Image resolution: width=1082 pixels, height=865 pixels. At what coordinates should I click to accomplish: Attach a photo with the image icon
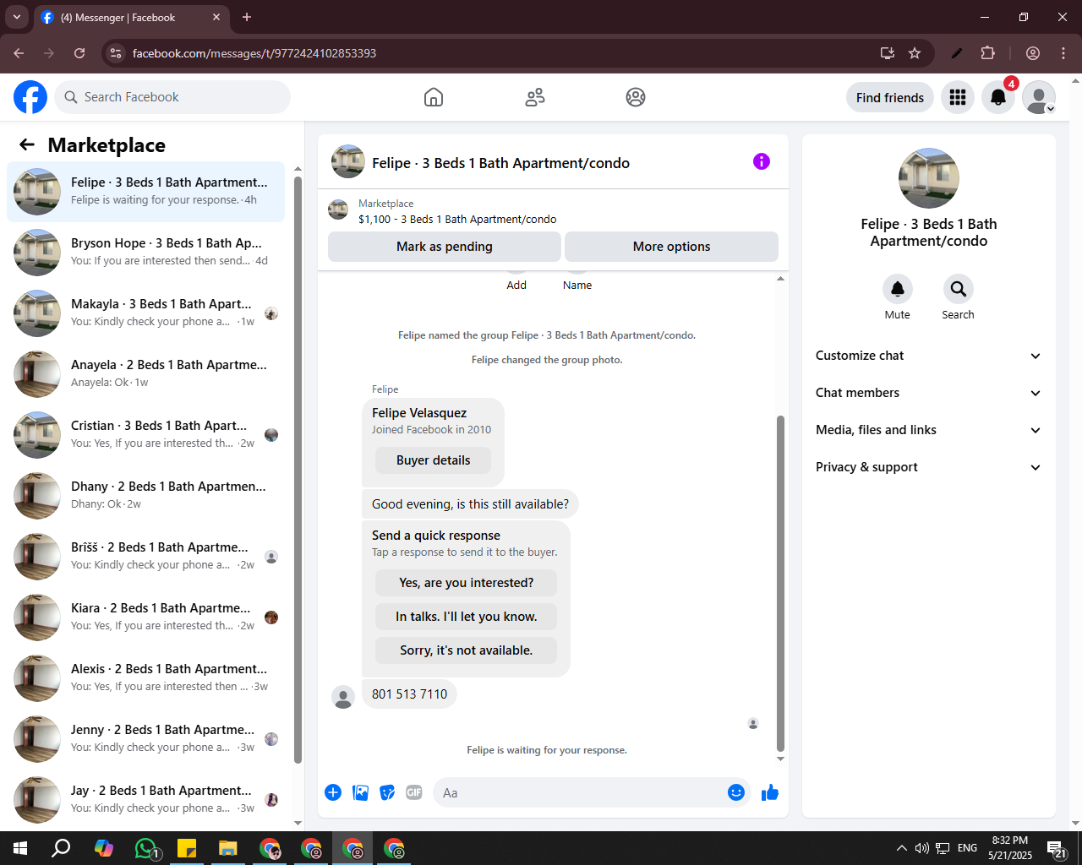(360, 792)
